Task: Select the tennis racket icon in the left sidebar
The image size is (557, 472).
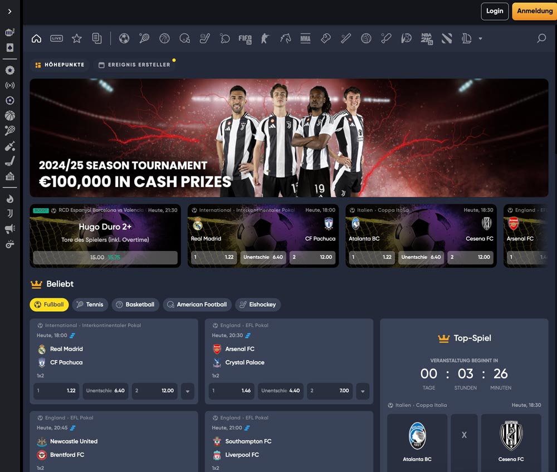Action: [10, 131]
